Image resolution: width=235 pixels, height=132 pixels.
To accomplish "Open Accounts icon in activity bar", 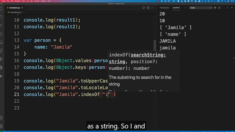I will [1, 118].
